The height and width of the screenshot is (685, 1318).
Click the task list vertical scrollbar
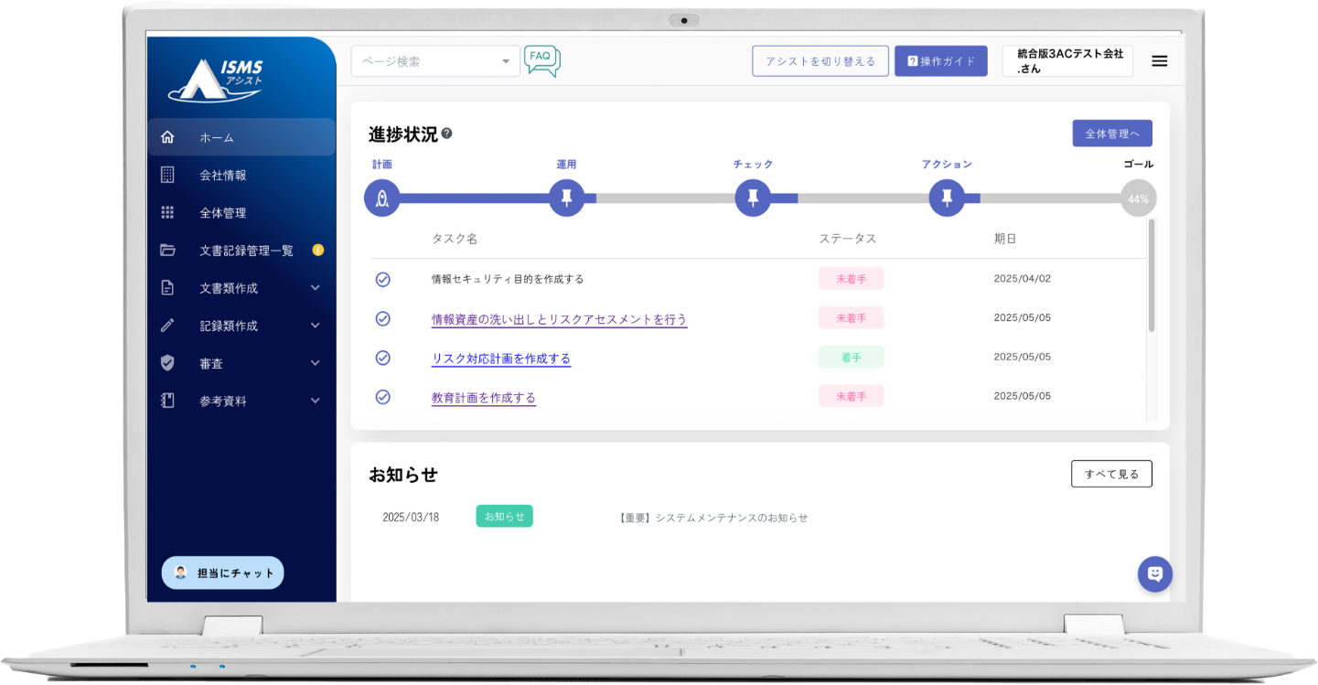pyautogui.click(x=1152, y=275)
